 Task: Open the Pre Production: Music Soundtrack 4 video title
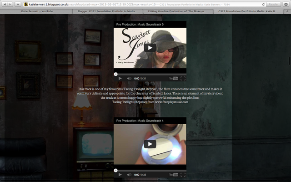tap(140, 121)
